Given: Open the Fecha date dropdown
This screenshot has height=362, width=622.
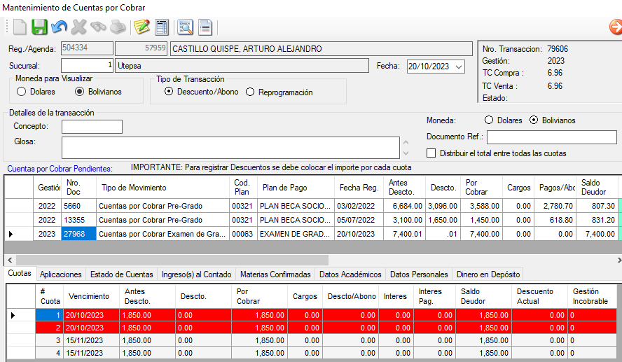Looking at the screenshot, I should tap(459, 67).
